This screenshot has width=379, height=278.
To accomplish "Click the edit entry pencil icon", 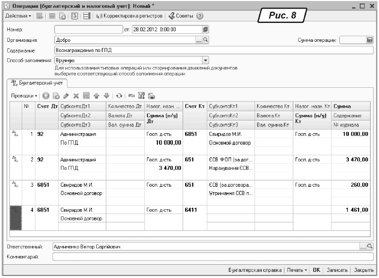I will click(x=66, y=95).
